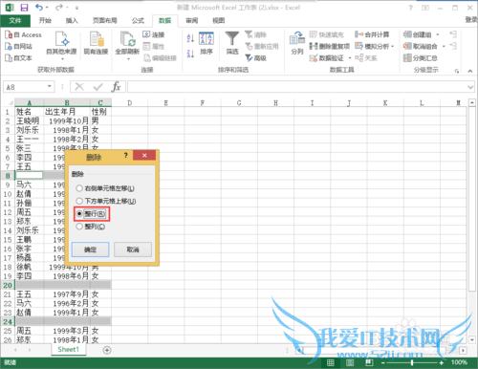The width and height of the screenshot is (478, 369).
Task: Open the Sort (排序) dialog
Action: 206,43
